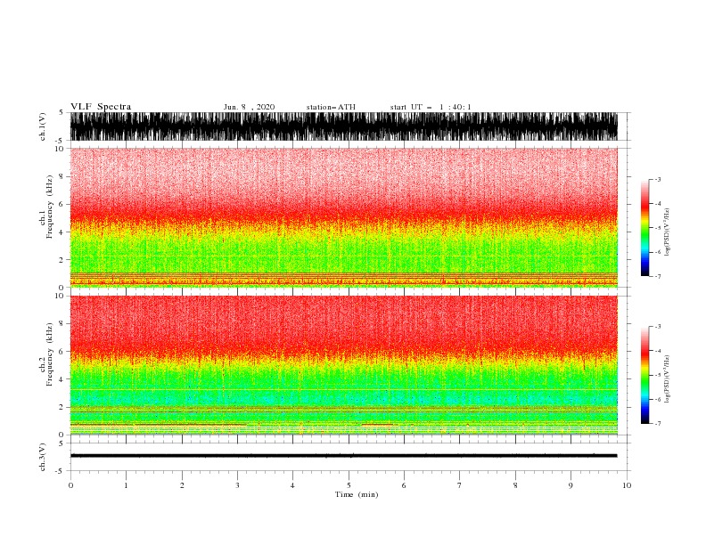Click the ch.1 spectrogram color bar
The width and height of the screenshot is (706, 545).
(644, 228)
